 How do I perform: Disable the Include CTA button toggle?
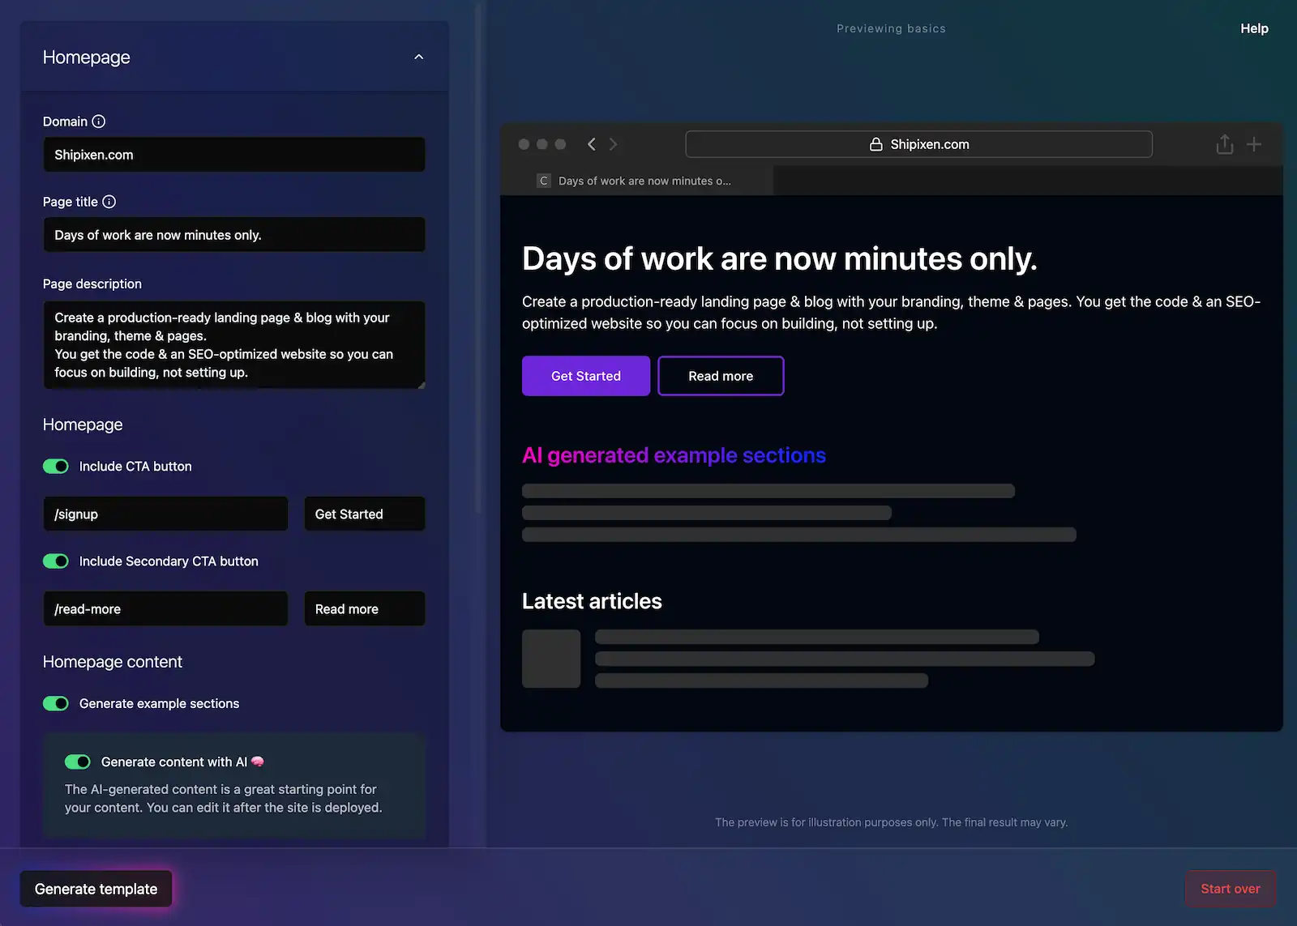[x=56, y=467]
